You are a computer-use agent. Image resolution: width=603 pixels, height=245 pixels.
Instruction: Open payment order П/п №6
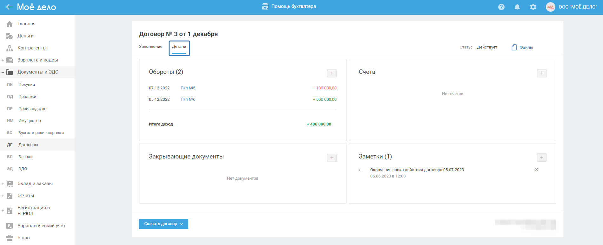pyautogui.click(x=188, y=100)
